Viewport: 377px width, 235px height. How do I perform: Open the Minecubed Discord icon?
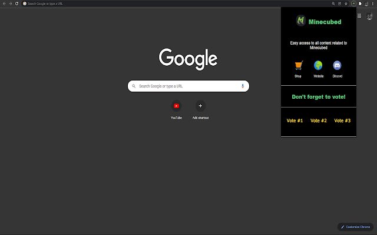[x=337, y=65]
